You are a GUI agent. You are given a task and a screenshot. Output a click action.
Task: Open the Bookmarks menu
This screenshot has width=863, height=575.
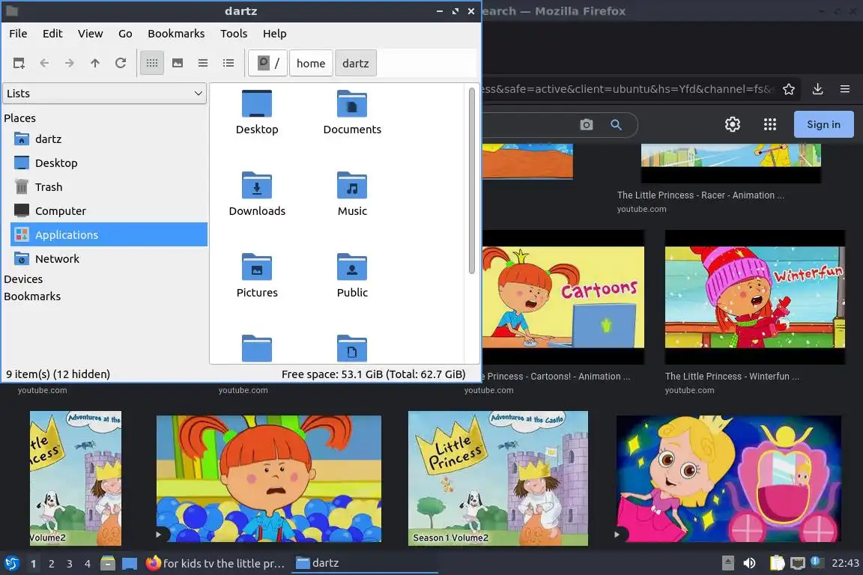point(176,34)
